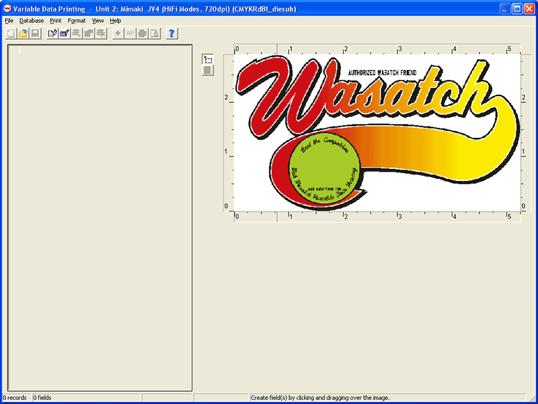Click the grayed Save floppy icon
This screenshot has height=404, width=538.
(36, 34)
